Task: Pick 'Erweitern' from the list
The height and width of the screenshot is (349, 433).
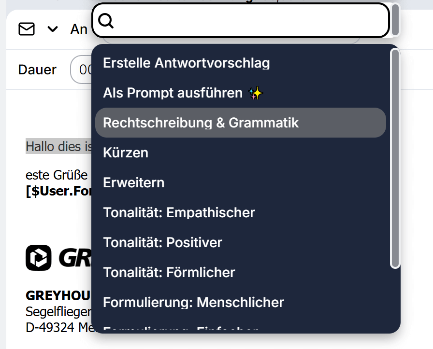Action: coord(134,182)
